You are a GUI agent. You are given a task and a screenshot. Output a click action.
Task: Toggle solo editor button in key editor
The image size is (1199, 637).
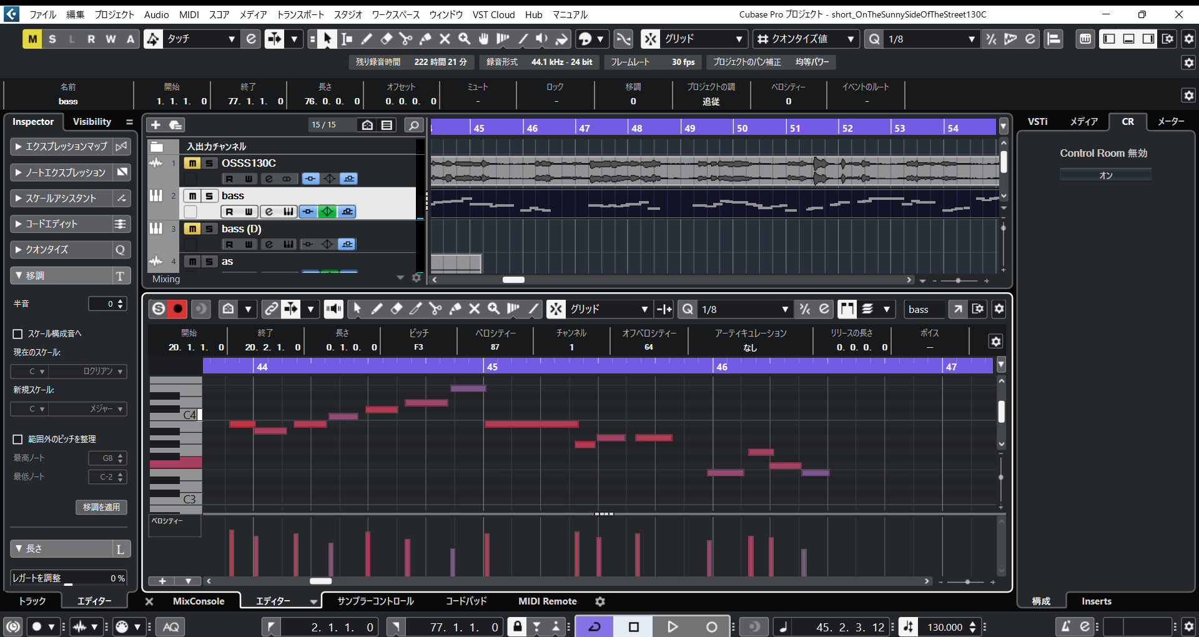tap(159, 309)
